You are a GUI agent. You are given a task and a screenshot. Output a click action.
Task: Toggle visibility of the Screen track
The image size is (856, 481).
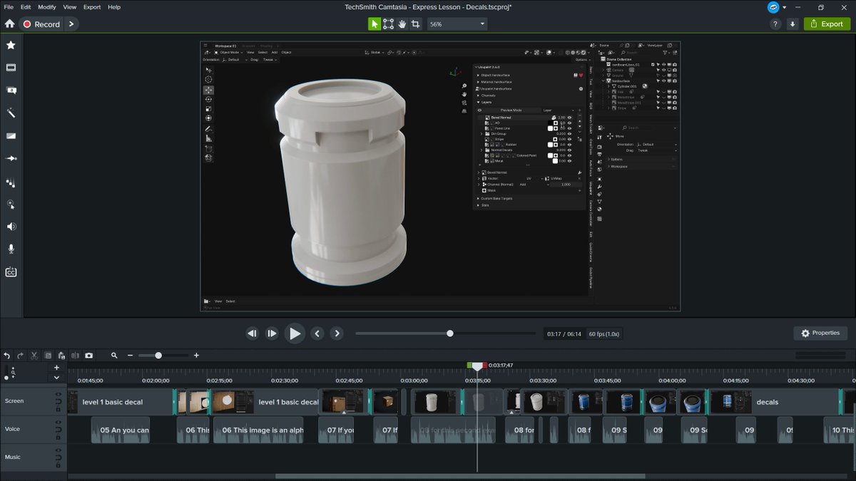click(x=58, y=395)
